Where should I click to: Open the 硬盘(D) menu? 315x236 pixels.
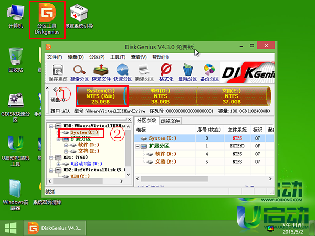pos(76,57)
